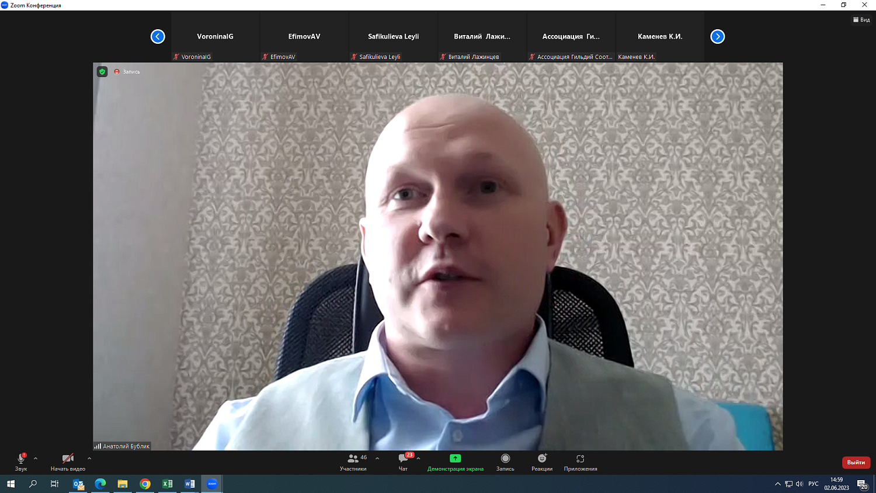The height and width of the screenshot is (493, 876).
Task: Open Google Chrome from the taskbar
Action: pos(145,484)
